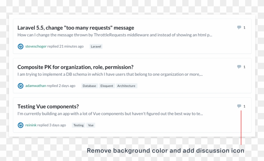Click the comment icon on Testing Vue thread
The width and height of the screenshot is (264, 161).
click(x=239, y=106)
